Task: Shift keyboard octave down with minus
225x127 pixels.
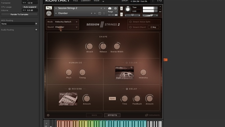Action: point(51,126)
